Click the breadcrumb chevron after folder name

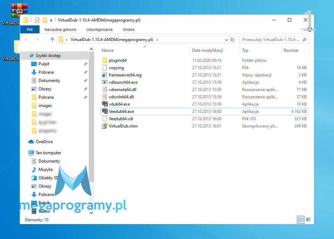point(157,40)
